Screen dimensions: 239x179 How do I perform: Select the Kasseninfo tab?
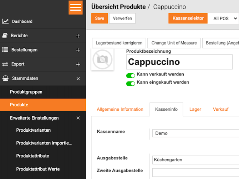(166, 109)
